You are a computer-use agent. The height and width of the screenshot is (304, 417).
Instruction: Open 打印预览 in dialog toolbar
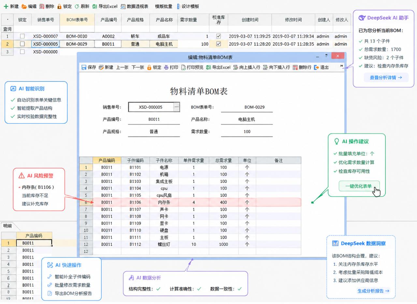coord(192,67)
